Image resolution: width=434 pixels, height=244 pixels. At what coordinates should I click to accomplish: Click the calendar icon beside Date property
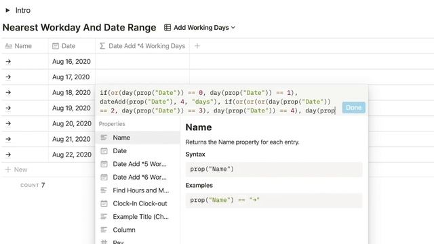[x=104, y=150]
